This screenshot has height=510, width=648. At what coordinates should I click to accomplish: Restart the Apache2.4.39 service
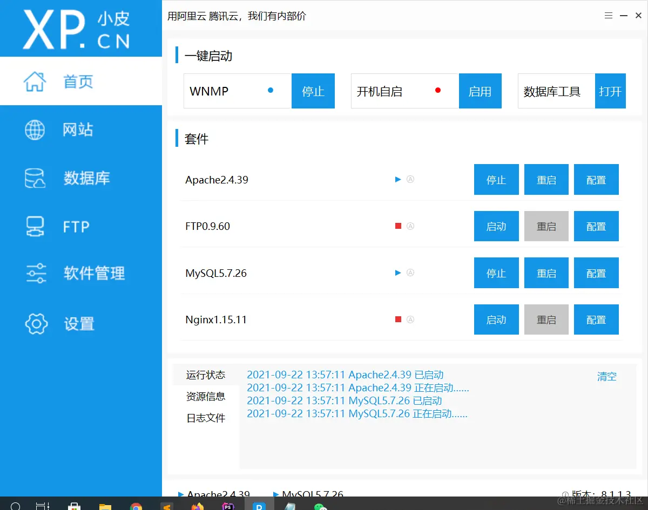[x=546, y=180]
